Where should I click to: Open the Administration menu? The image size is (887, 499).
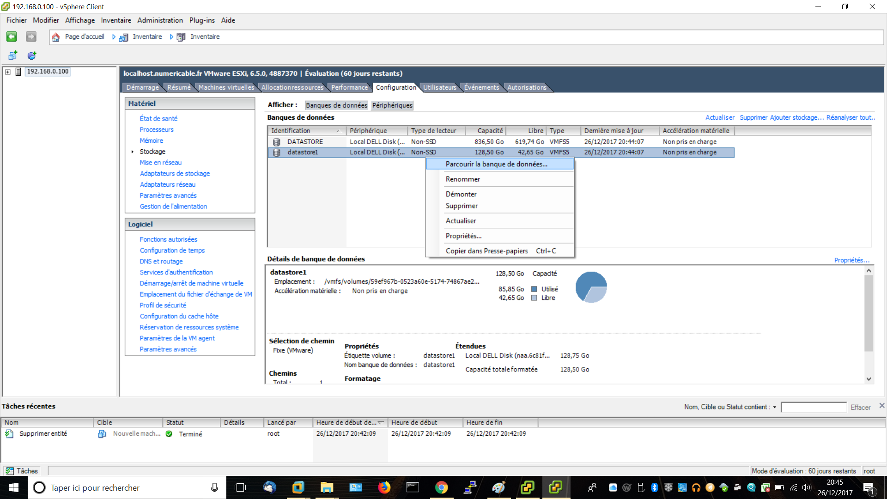click(160, 20)
